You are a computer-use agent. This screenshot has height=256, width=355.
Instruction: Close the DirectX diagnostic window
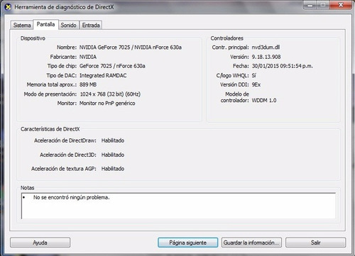coord(341,5)
